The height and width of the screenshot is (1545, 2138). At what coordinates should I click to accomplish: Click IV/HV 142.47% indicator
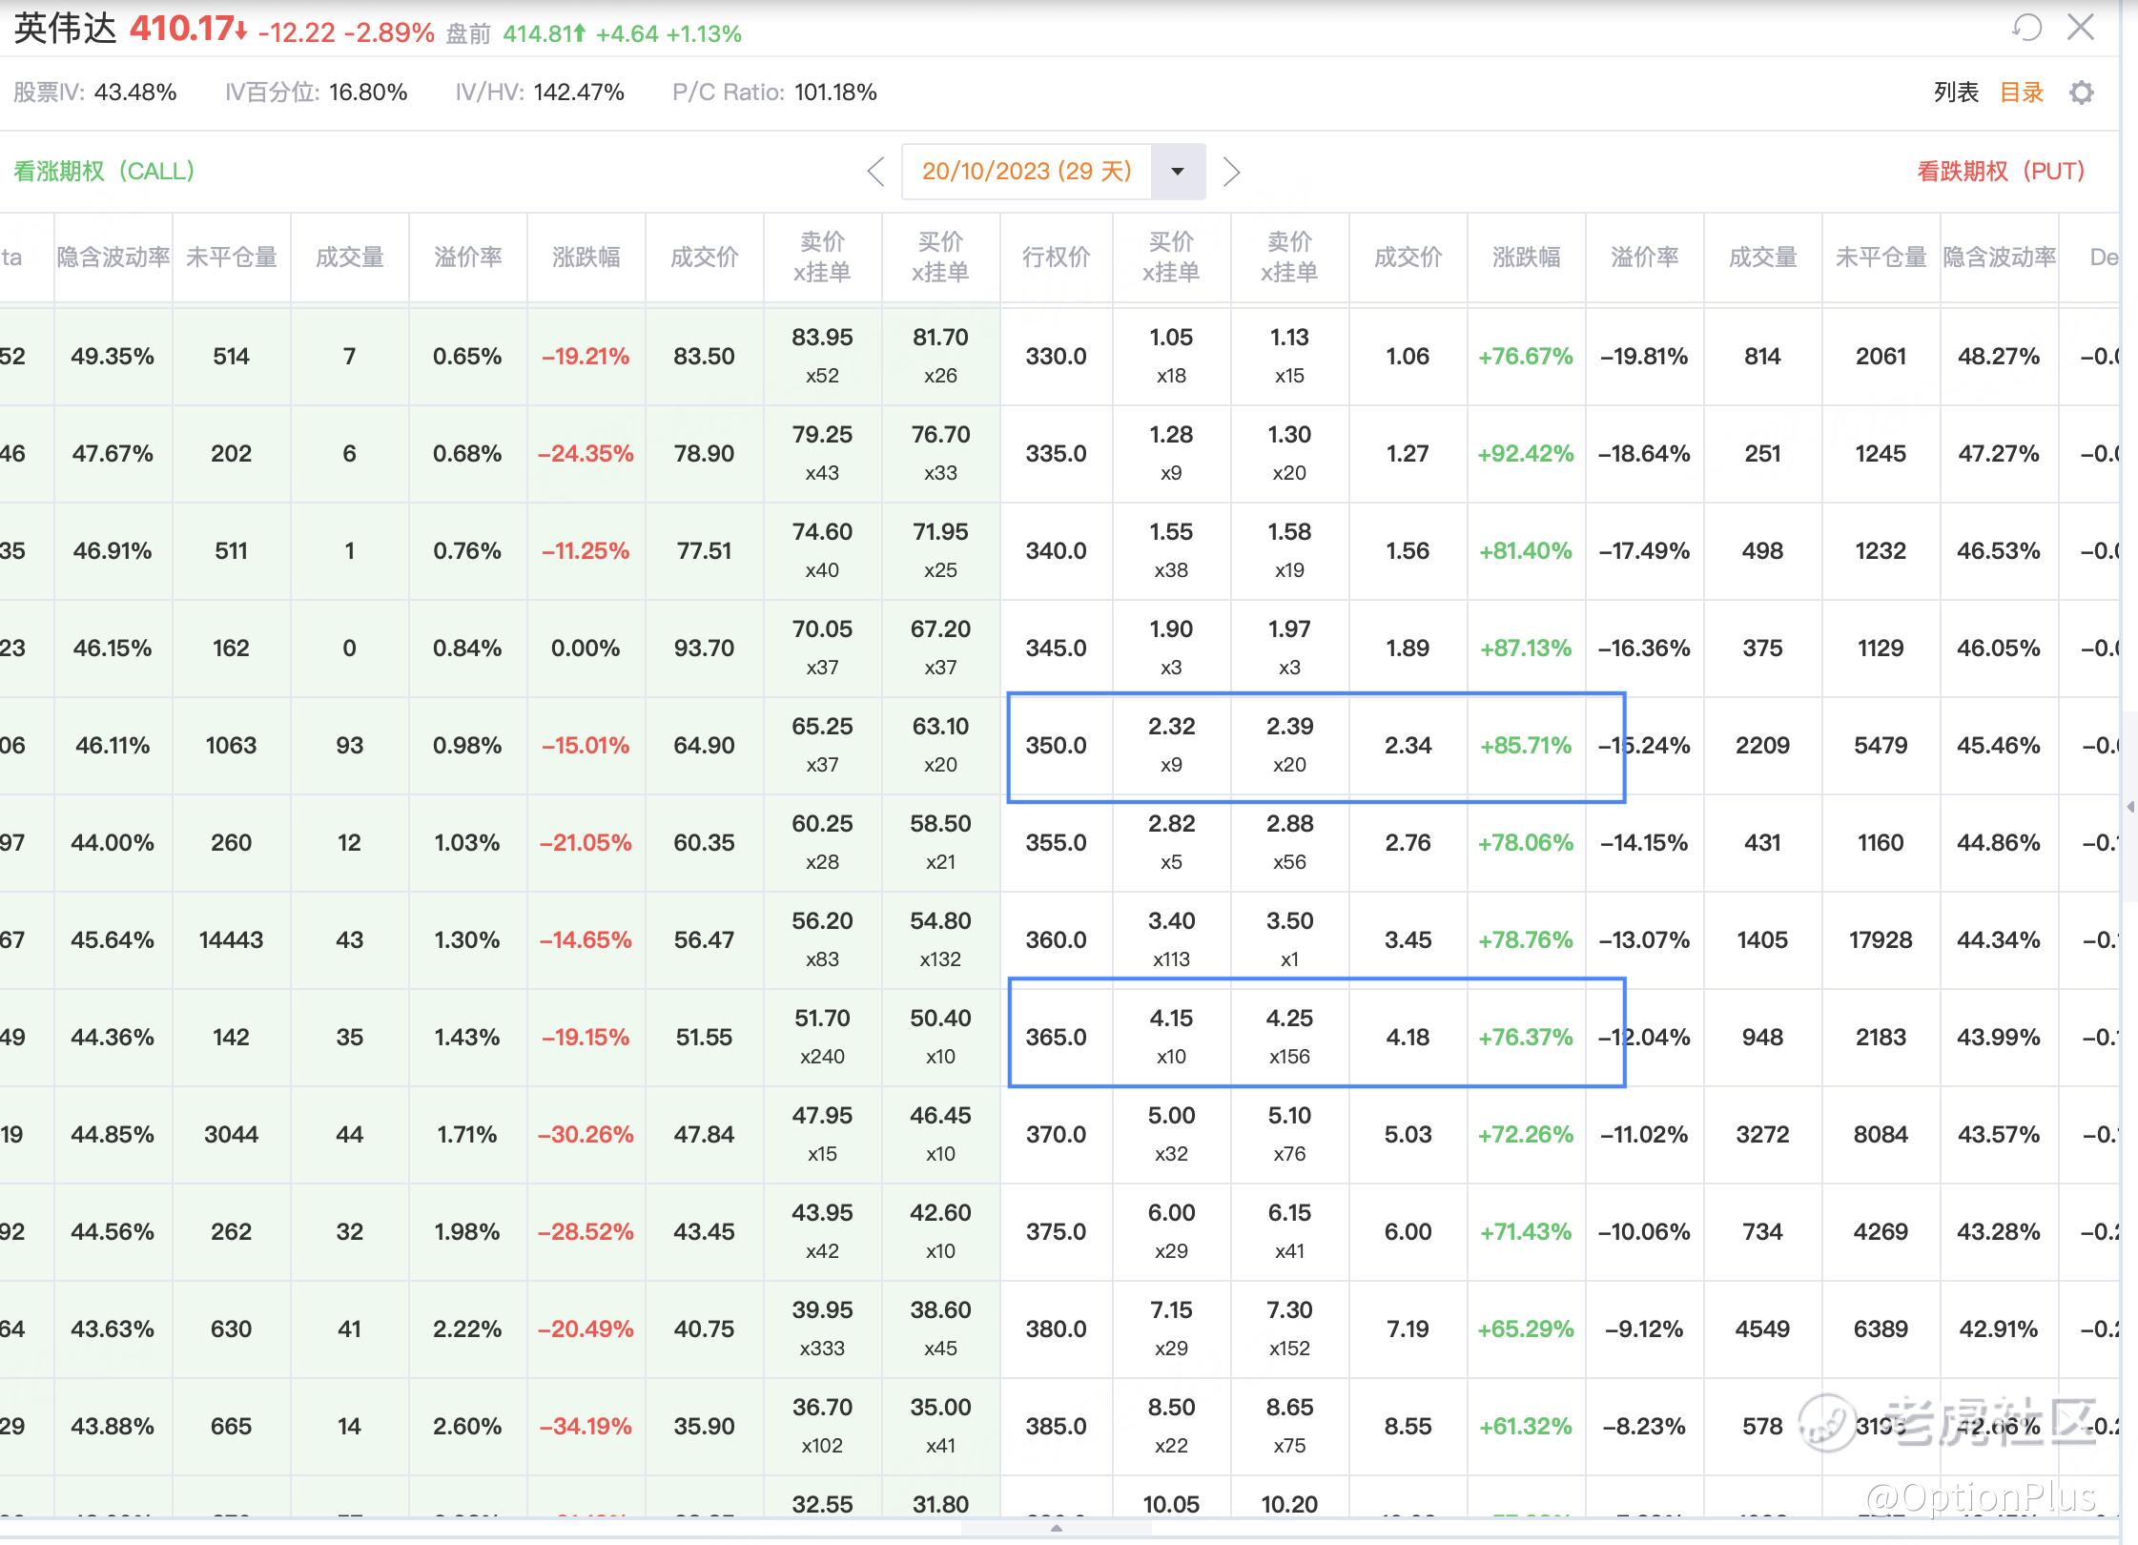click(x=540, y=93)
